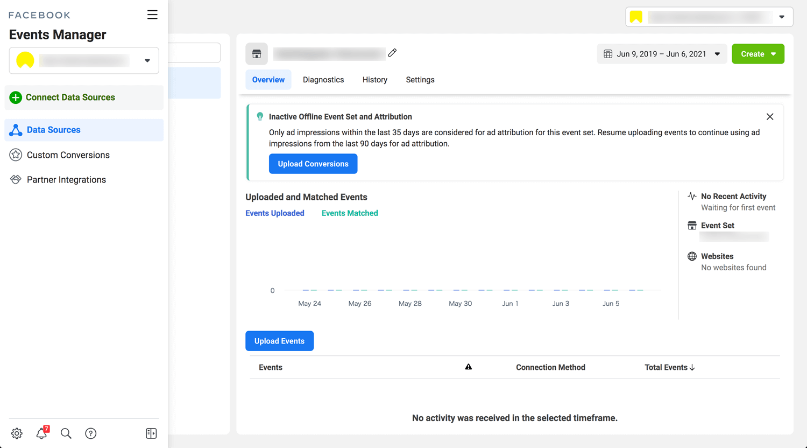
Task: Collapse sidebar using panel toggle icon
Action: pos(151,433)
